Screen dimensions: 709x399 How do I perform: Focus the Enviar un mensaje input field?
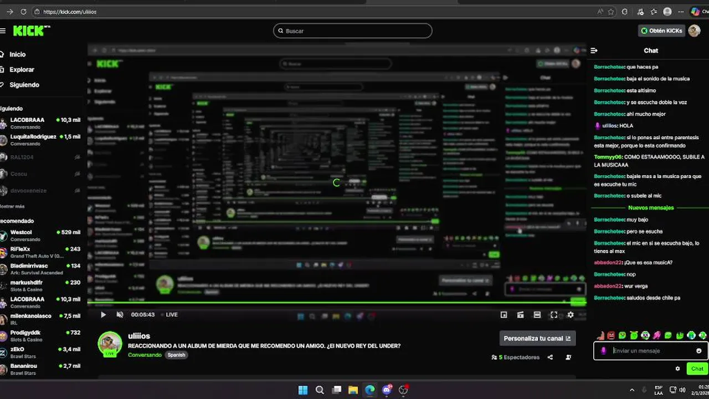pyautogui.click(x=651, y=351)
